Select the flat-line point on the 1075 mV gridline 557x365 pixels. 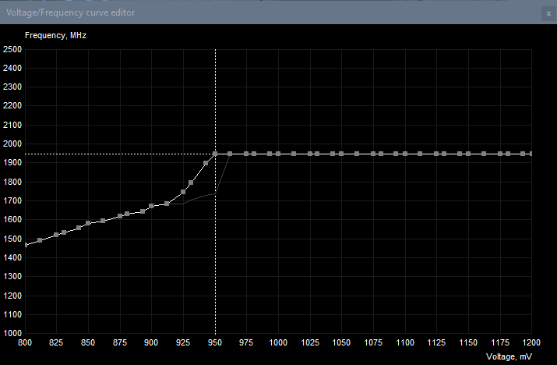tap(373, 154)
